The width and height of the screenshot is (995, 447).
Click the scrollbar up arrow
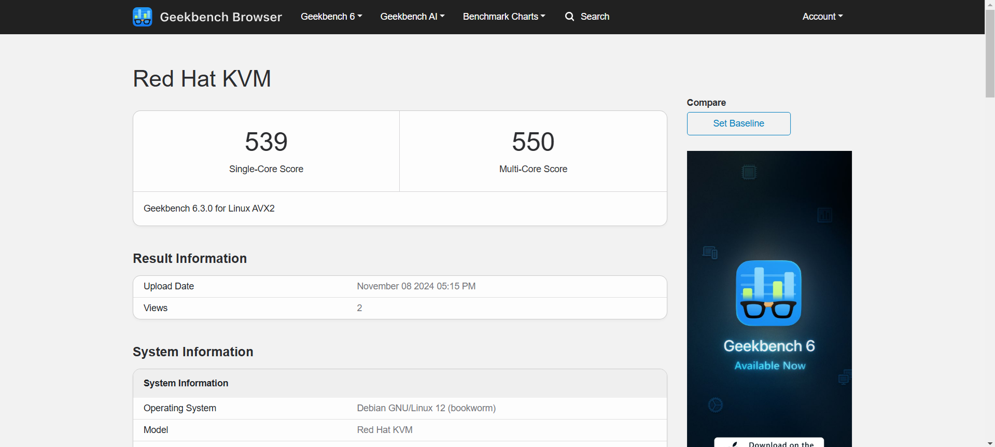pyautogui.click(x=990, y=4)
